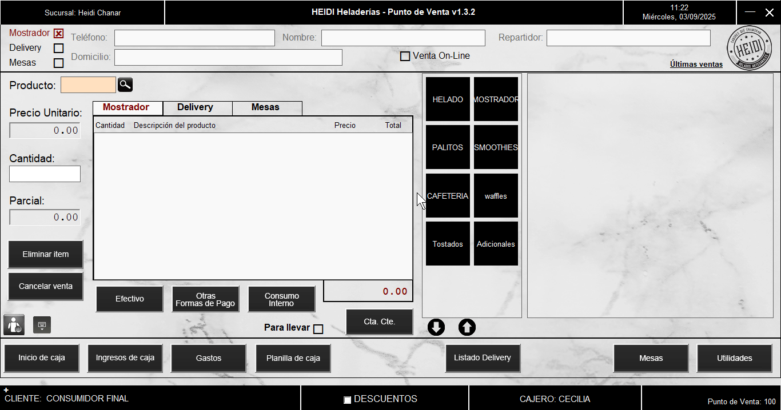Open the customer selection person icon

pyautogui.click(x=14, y=324)
